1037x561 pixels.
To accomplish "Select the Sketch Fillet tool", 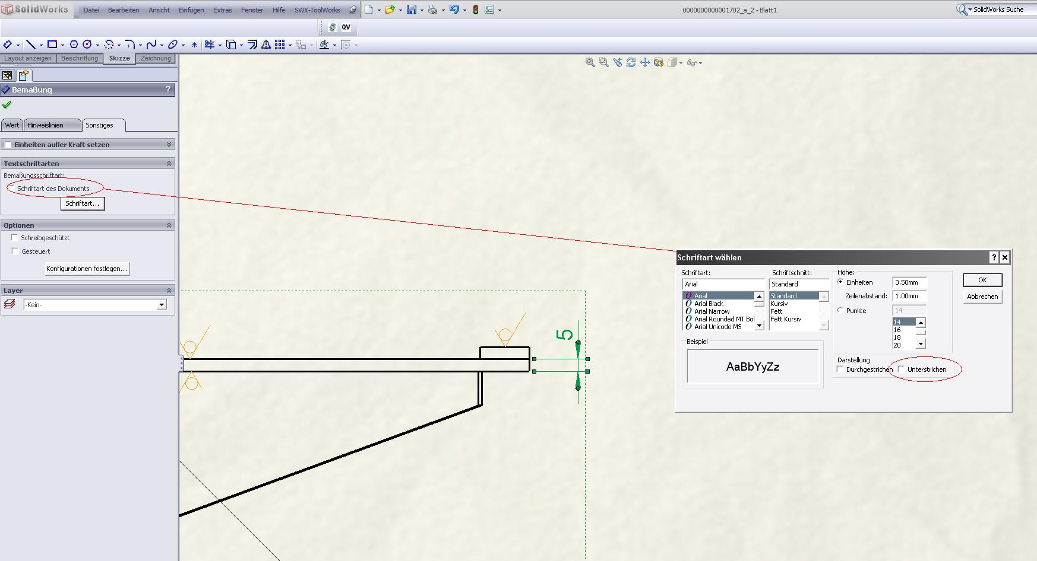I will coord(130,44).
